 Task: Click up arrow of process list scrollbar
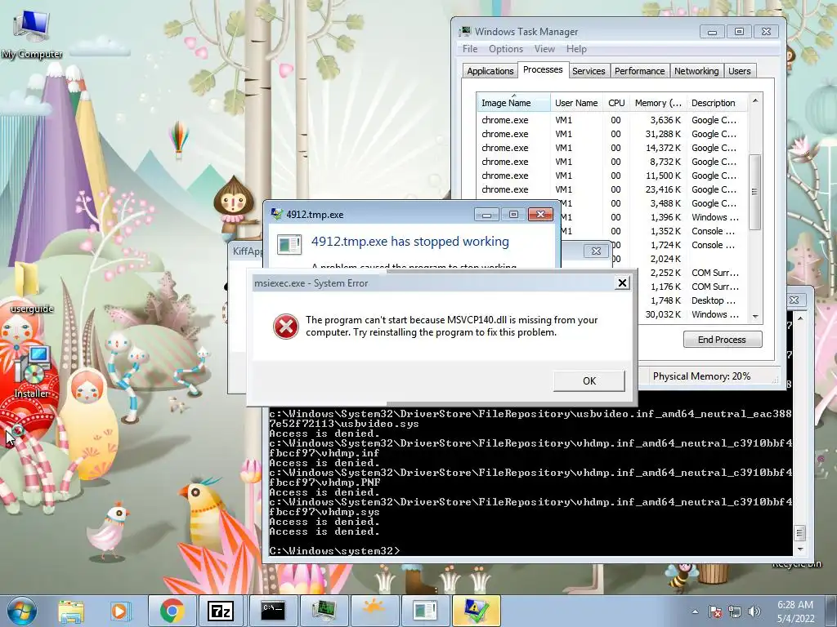coord(754,100)
